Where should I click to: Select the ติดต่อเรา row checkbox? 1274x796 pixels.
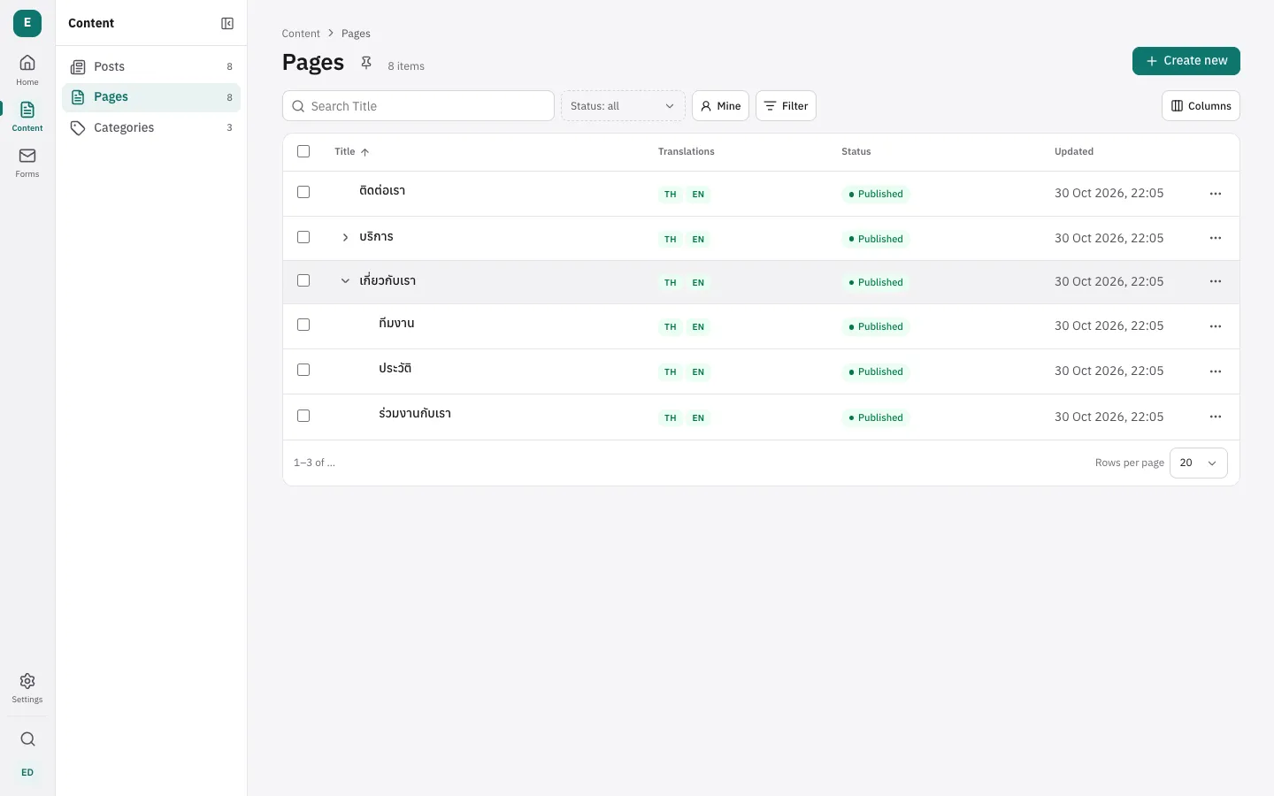point(303,192)
